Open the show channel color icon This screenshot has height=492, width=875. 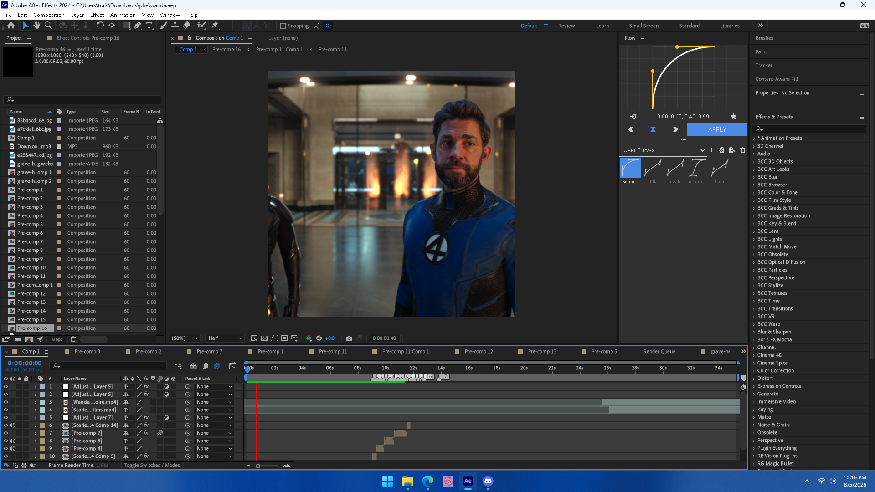pyautogui.click(x=309, y=338)
